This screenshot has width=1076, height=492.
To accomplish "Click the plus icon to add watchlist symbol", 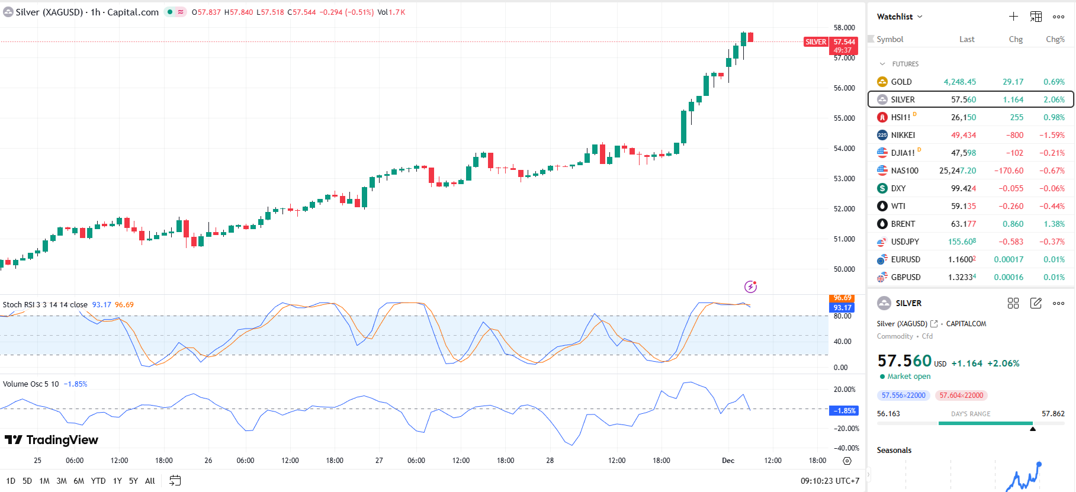I will 1013,17.
